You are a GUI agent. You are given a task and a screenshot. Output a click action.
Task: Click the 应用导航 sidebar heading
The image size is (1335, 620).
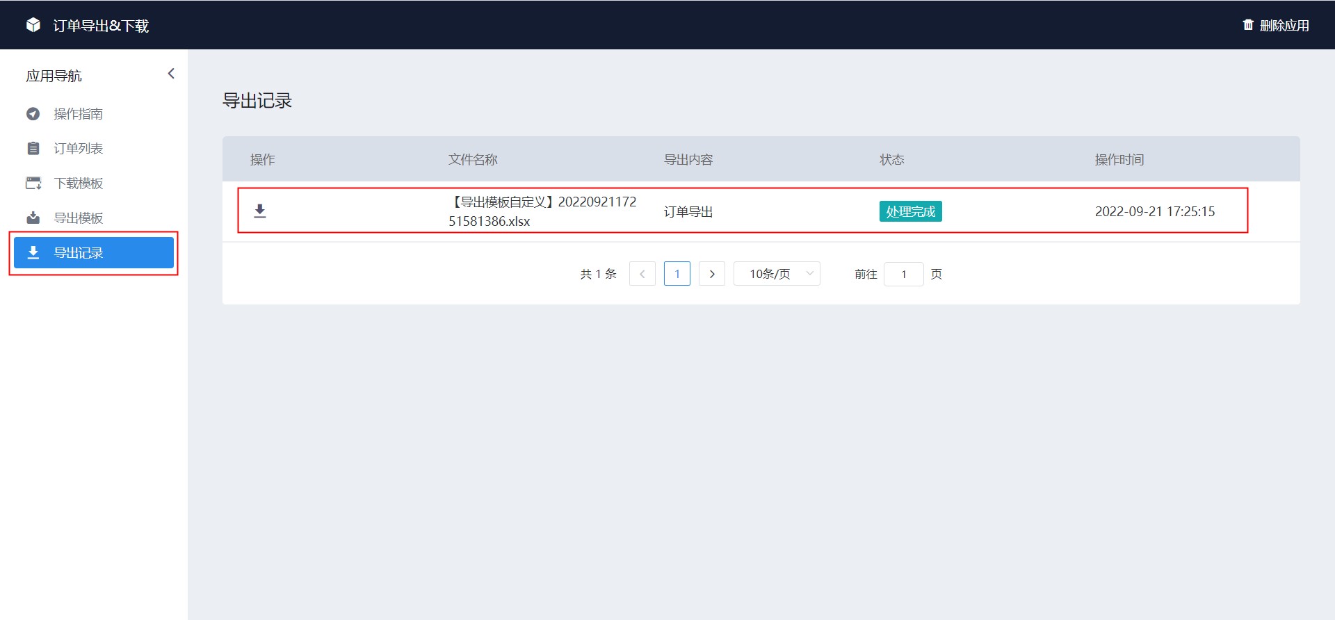pyautogui.click(x=54, y=76)
